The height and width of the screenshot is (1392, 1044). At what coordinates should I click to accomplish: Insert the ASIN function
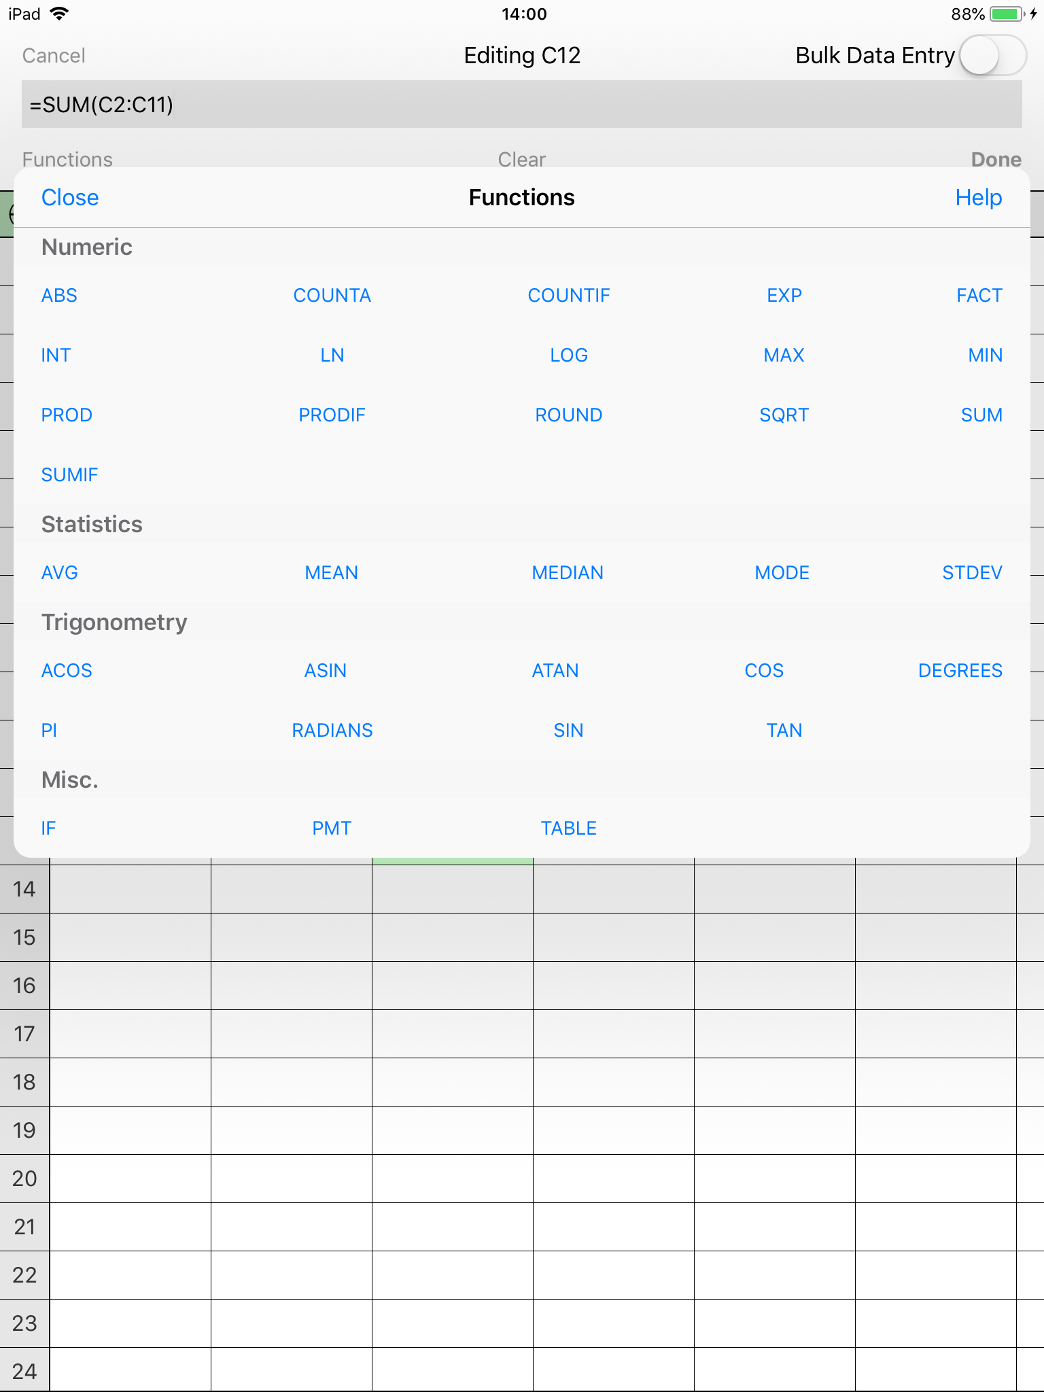click(326, 671)
